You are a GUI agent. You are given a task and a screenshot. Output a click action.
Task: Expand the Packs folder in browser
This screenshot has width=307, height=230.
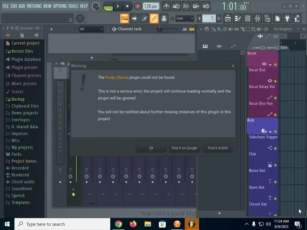[13, 154]
